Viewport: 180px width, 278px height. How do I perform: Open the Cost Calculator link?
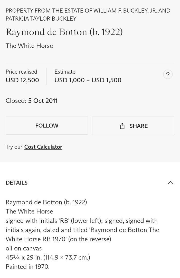pos(43,147)
